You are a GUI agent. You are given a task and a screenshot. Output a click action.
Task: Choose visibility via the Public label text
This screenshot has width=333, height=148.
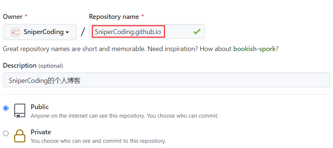(x=40, y=107)
